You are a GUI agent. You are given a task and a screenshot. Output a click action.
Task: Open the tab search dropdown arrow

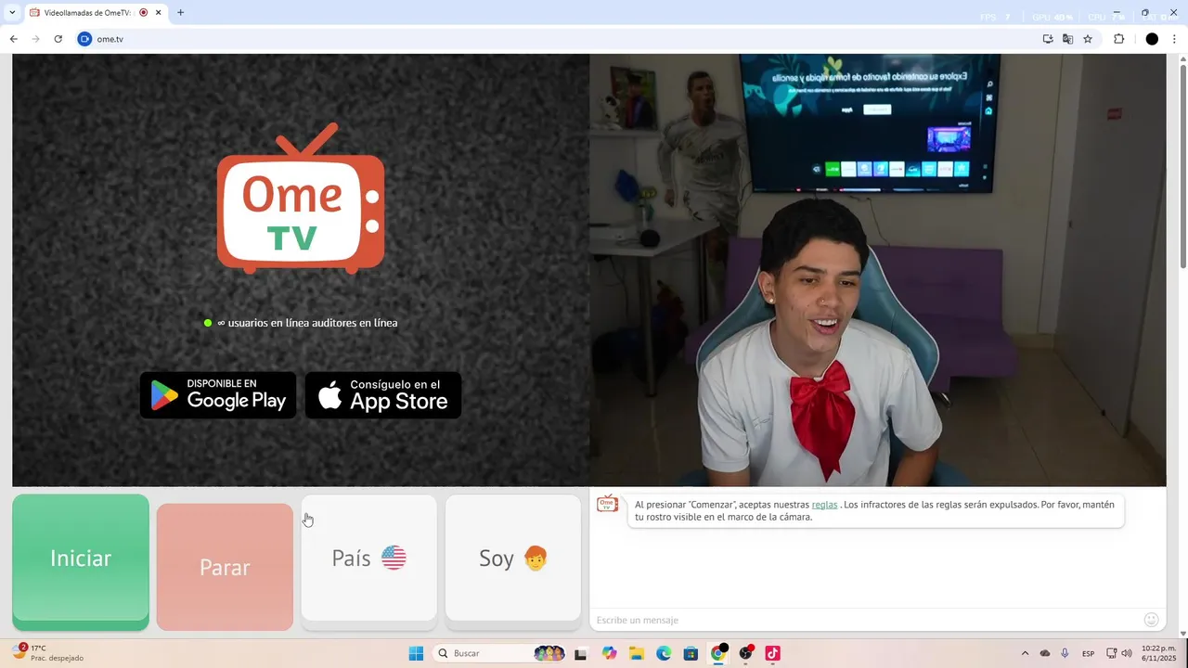pos(12,13)
